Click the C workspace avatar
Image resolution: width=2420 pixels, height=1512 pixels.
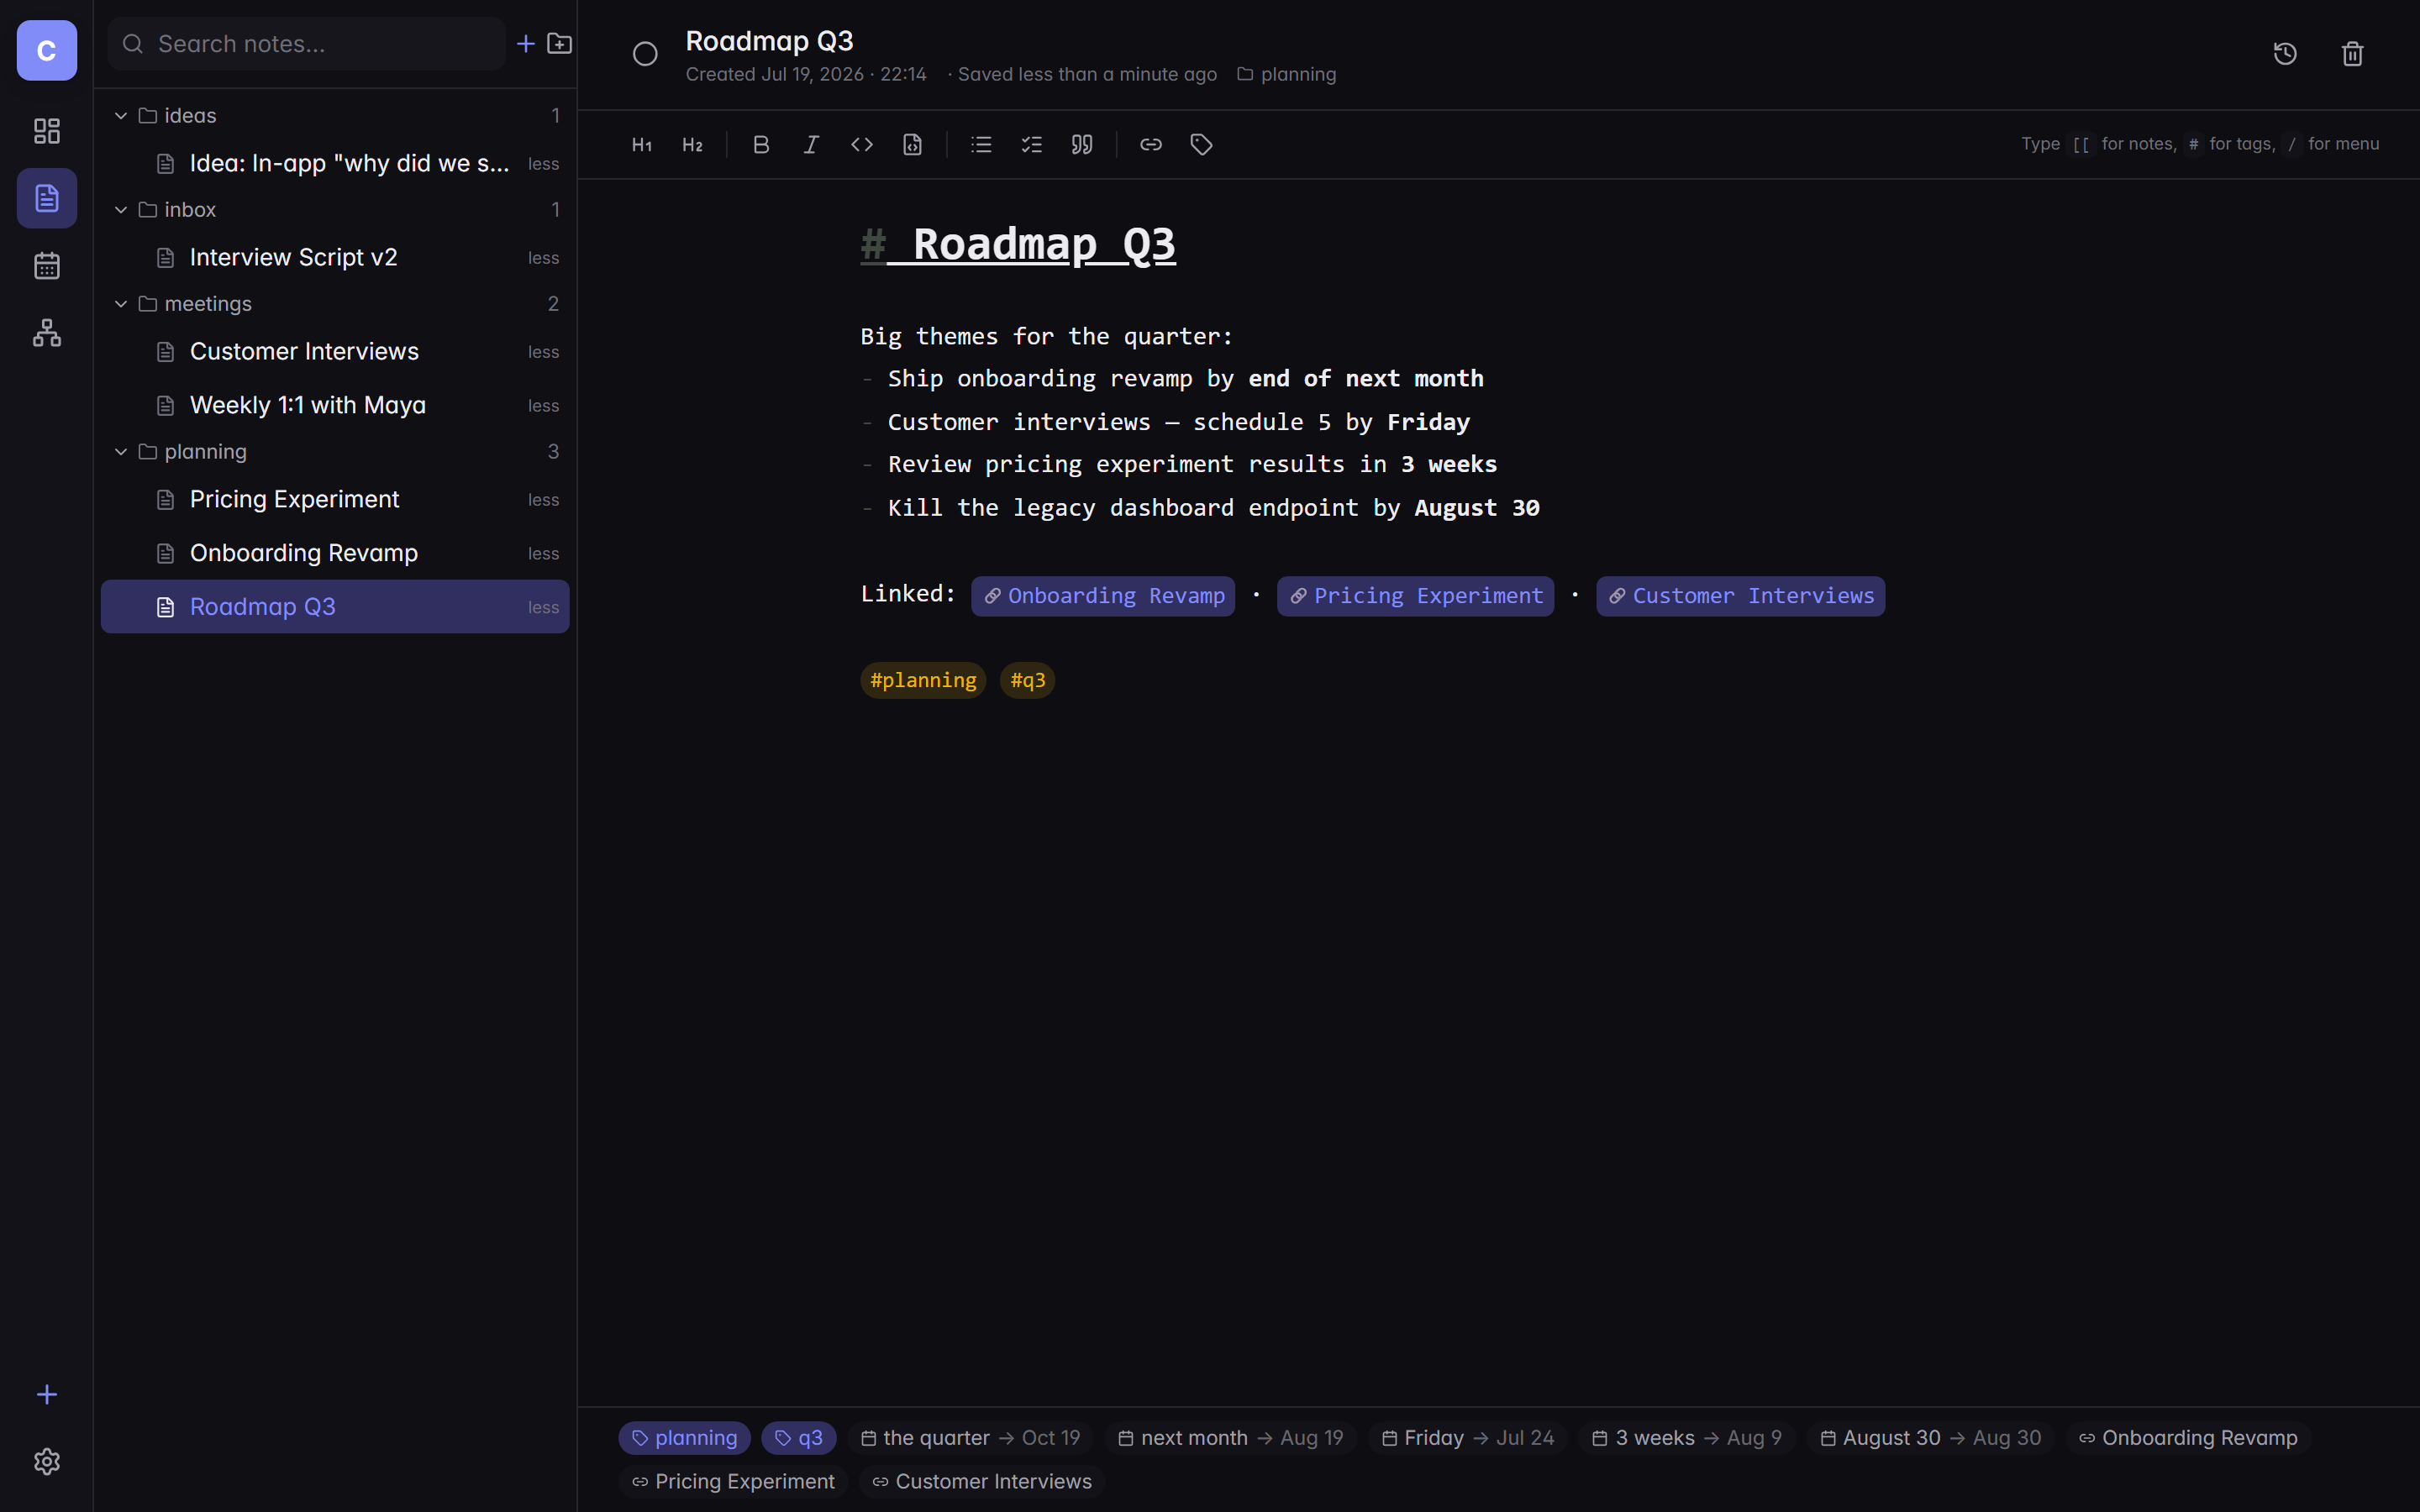tap(47, 50)
